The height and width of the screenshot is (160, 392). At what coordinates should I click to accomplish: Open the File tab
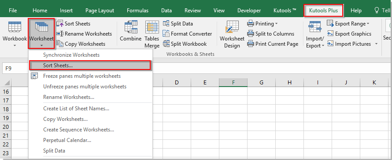[x=13, y=11]
